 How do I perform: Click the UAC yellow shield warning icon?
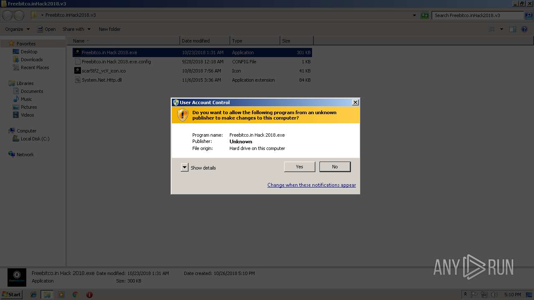click(183, 115)
